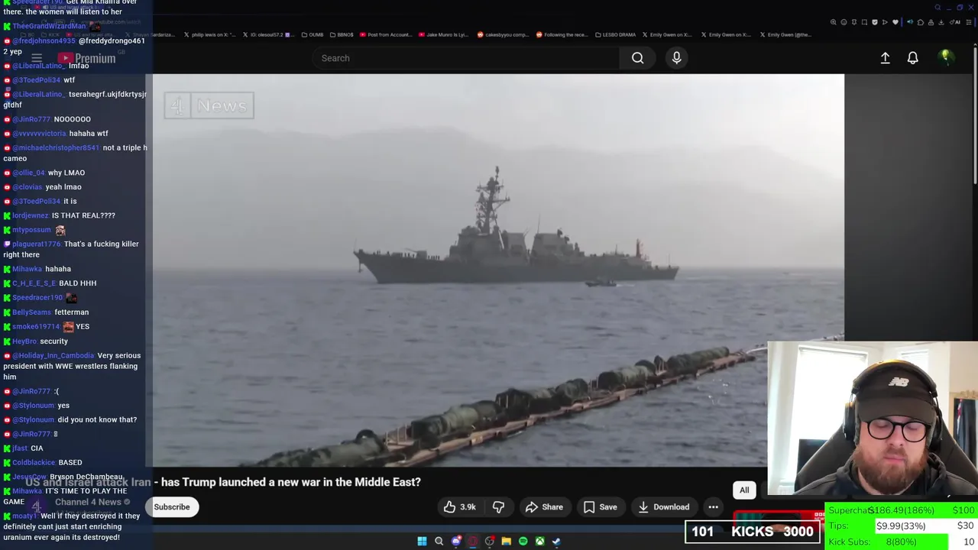Click the heart bookmark icon in toolbar

pos(895,22)
